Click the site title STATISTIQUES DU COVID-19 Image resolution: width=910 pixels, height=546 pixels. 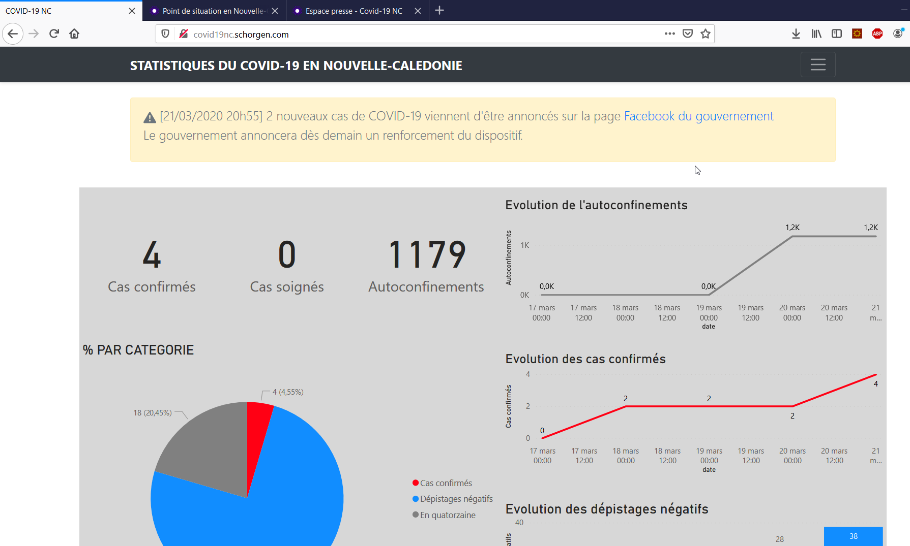coord(296,66)
